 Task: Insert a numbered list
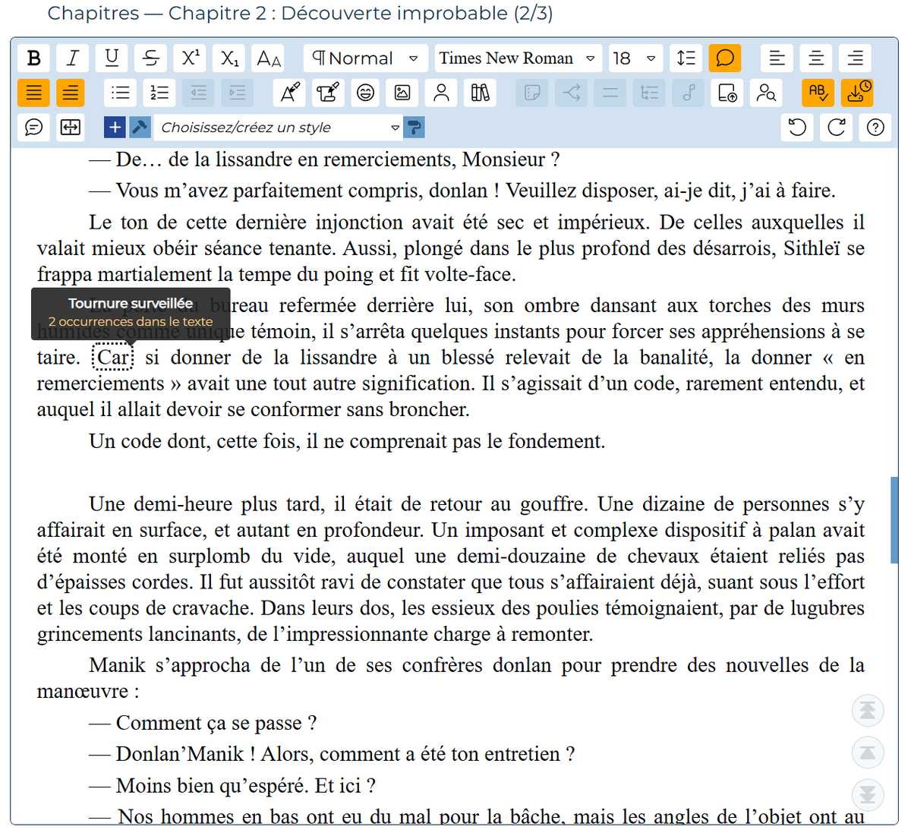tap(159, 93)
